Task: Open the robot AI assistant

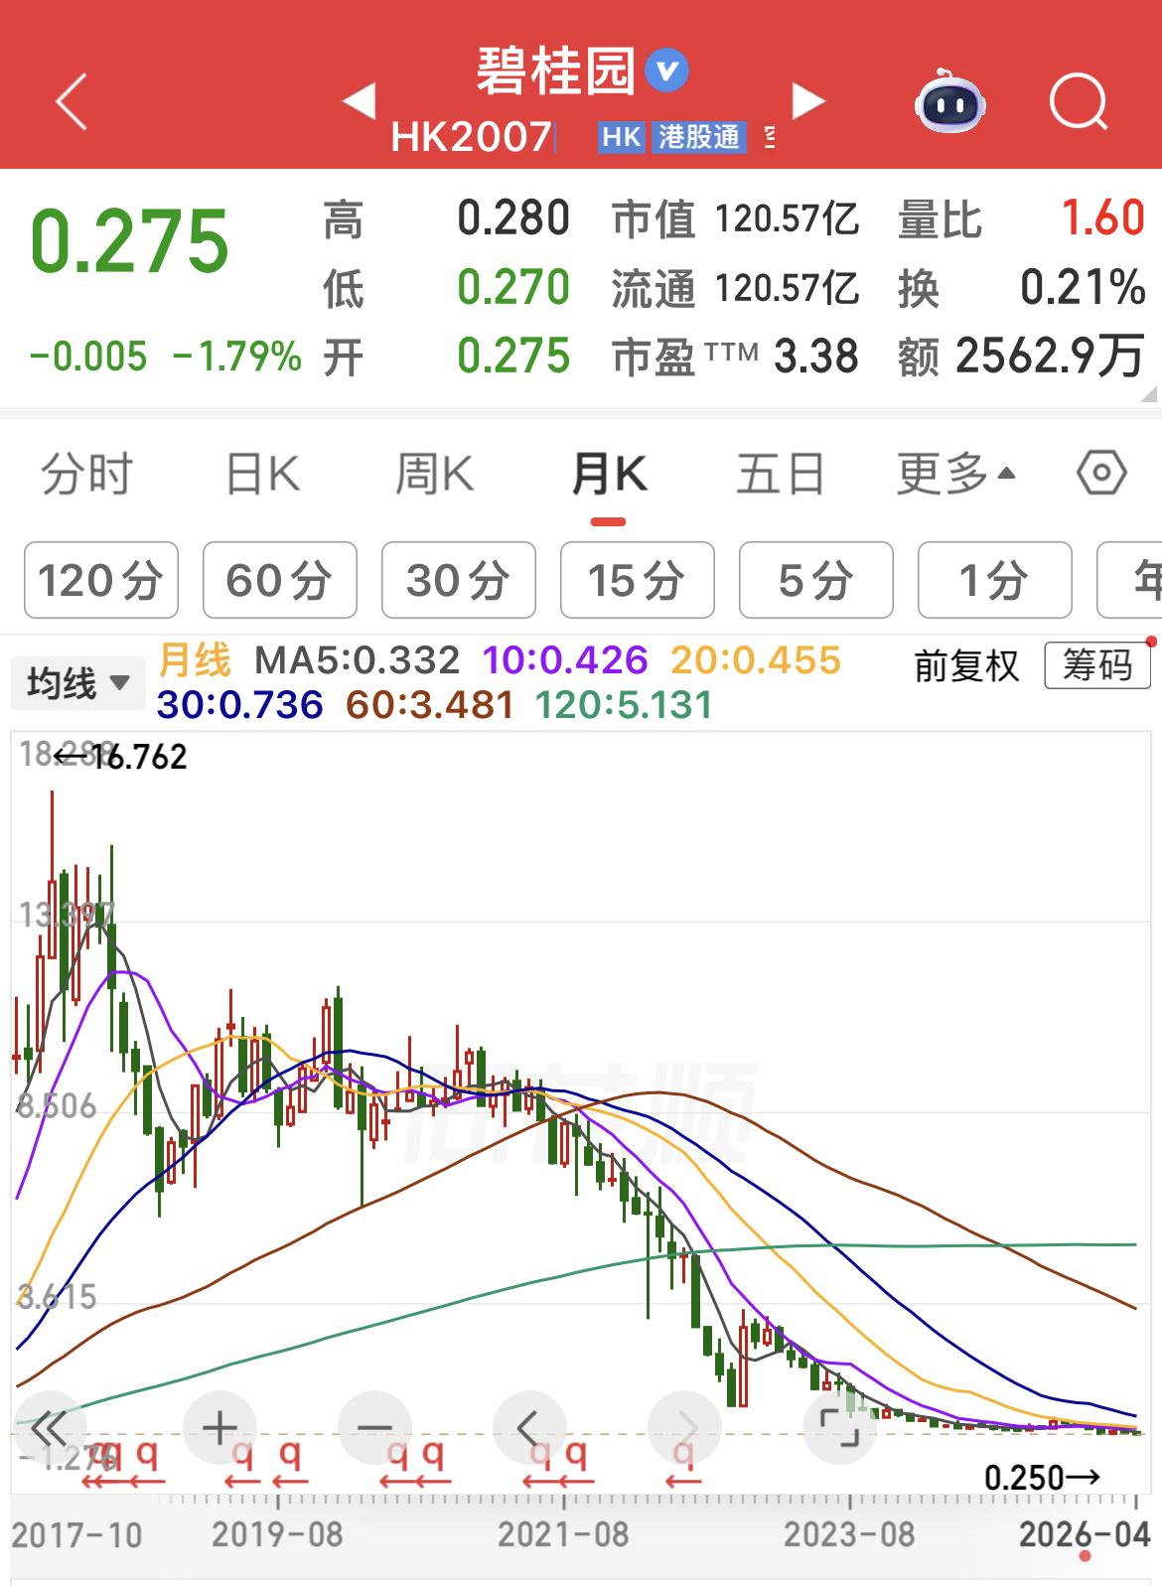Action: coord(949,101)
